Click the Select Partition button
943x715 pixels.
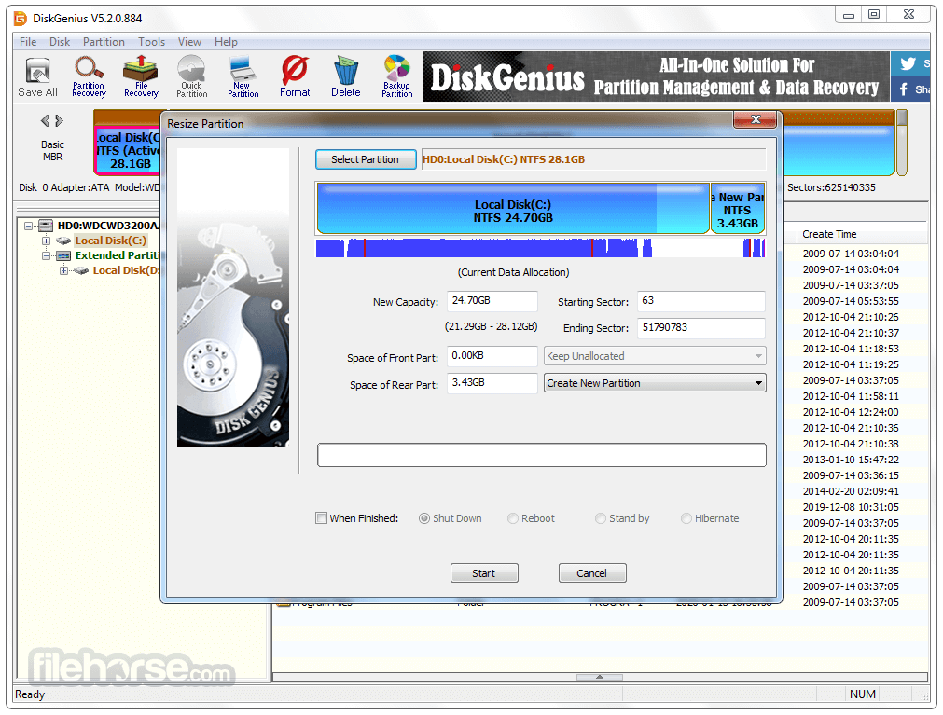click(x=365, y=159)
